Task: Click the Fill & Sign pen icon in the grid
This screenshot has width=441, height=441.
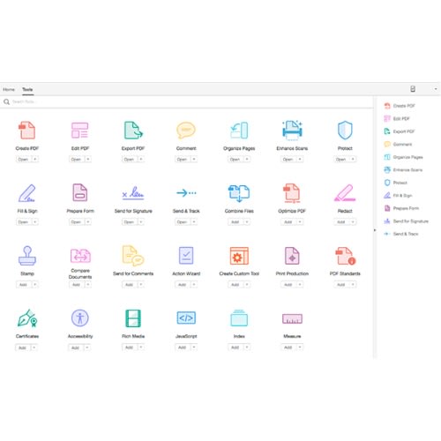Action: 27,193
